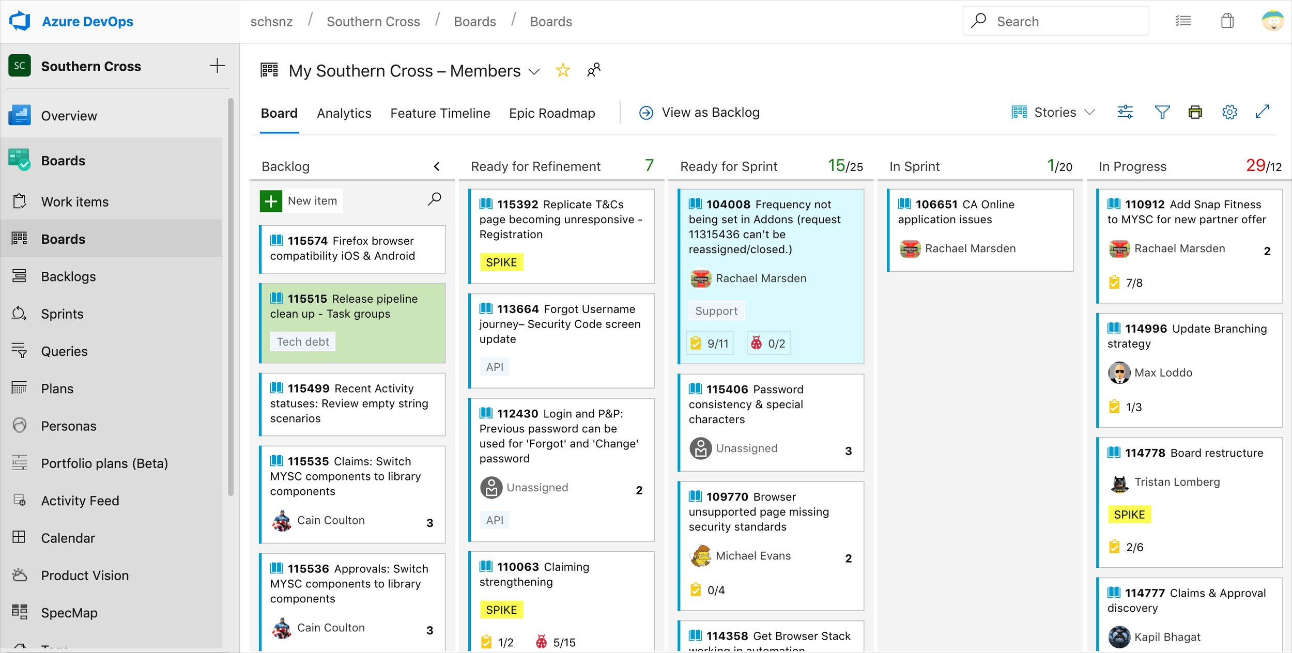1292x653 pixels.
Task: Collapse the Backlog column with chevron
Action: (437, 166)
